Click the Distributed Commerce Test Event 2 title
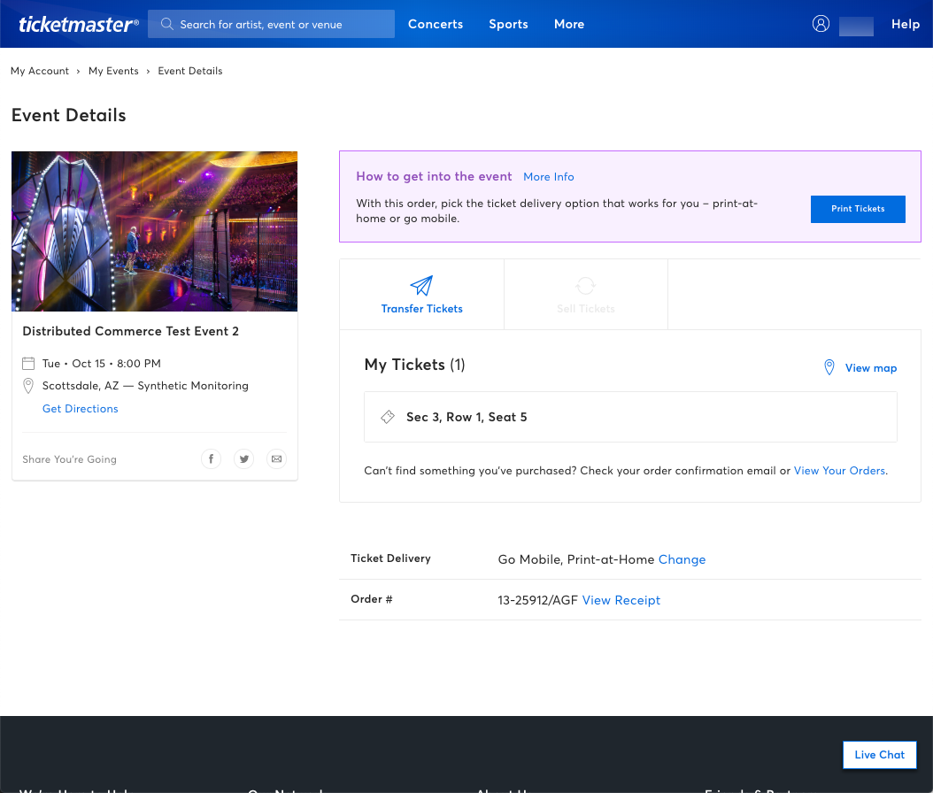Viewport: 933px width, 793px height. (131, 331)
